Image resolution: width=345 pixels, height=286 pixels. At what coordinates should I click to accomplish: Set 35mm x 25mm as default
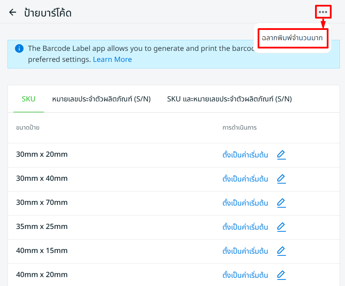[245, 227]
